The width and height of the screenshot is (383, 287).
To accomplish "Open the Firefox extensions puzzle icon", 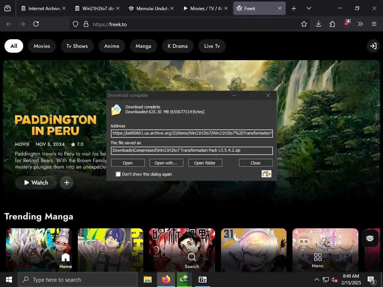I will coord(332,24).
